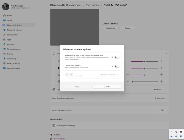Screen dimensions: 184x140
Task: Go back to the 'Cameras' breadcrumb
Action: click(92, 5)
